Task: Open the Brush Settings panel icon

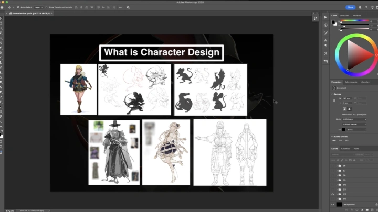Action: pos(325,32)
